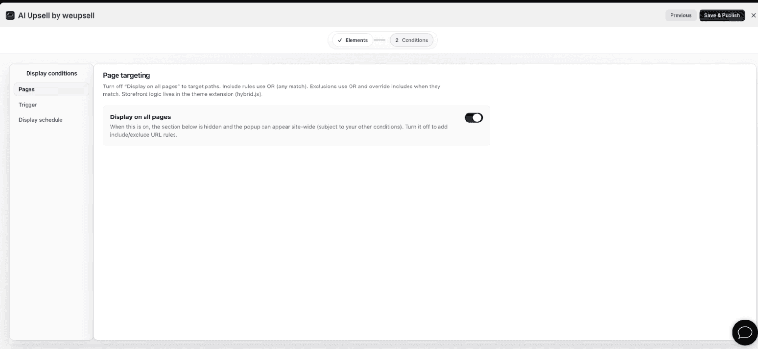Disable the Display on all pages toggle

coord(473,117)
